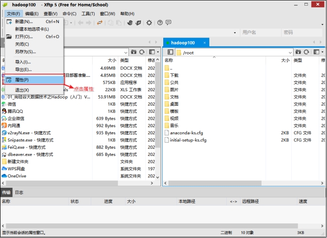Screen dimensions: 327x238
Task: Click the copy toolbar icon
Action: tap(111, 23)
